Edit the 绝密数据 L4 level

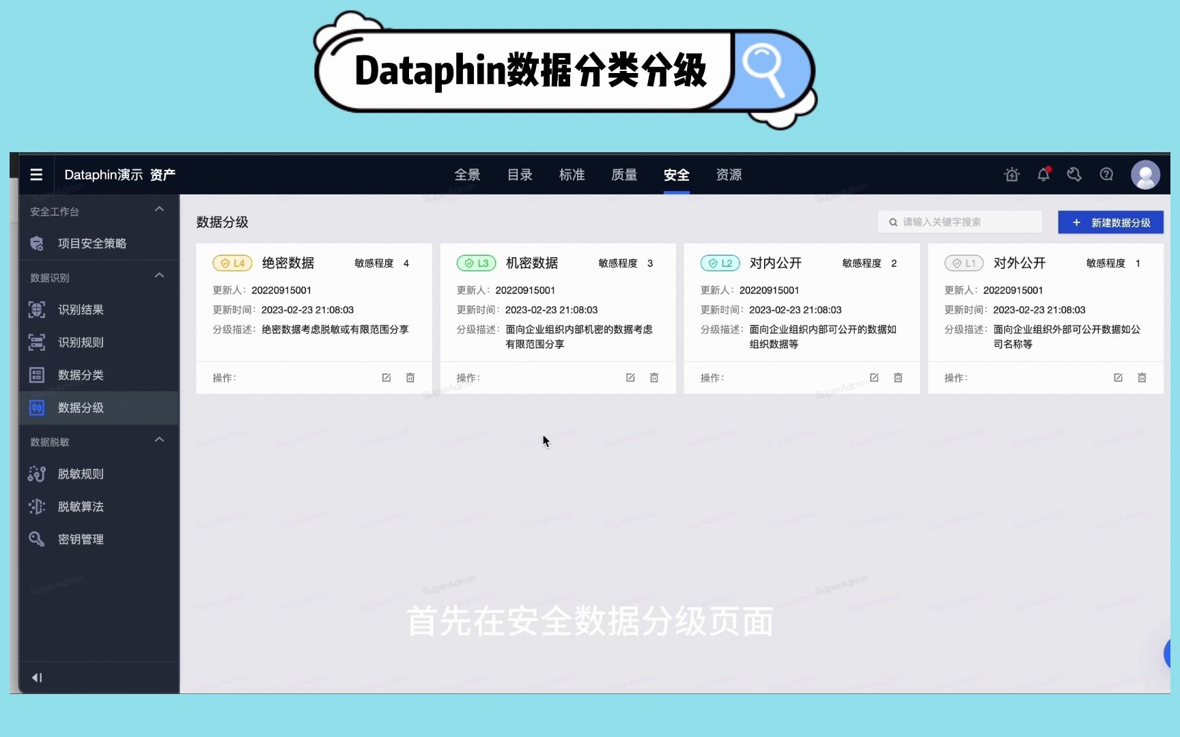(387, 377)
